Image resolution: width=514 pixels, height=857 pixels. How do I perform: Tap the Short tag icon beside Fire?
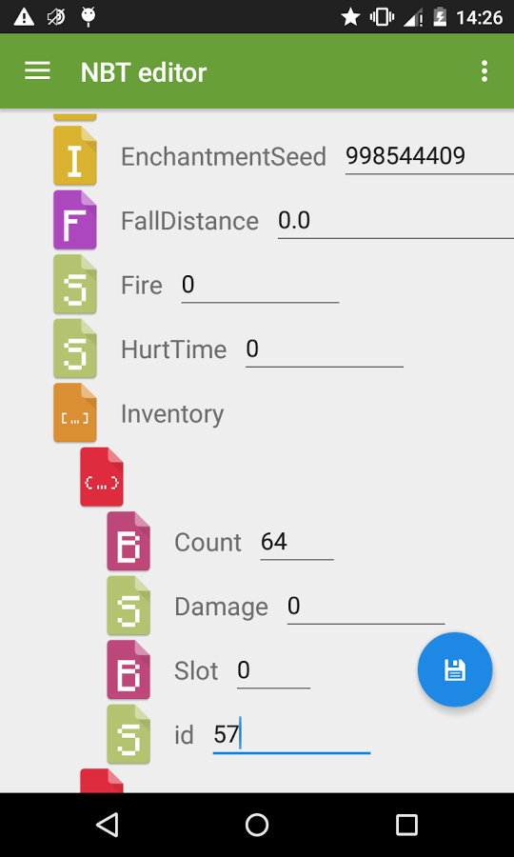pos(75,285)
